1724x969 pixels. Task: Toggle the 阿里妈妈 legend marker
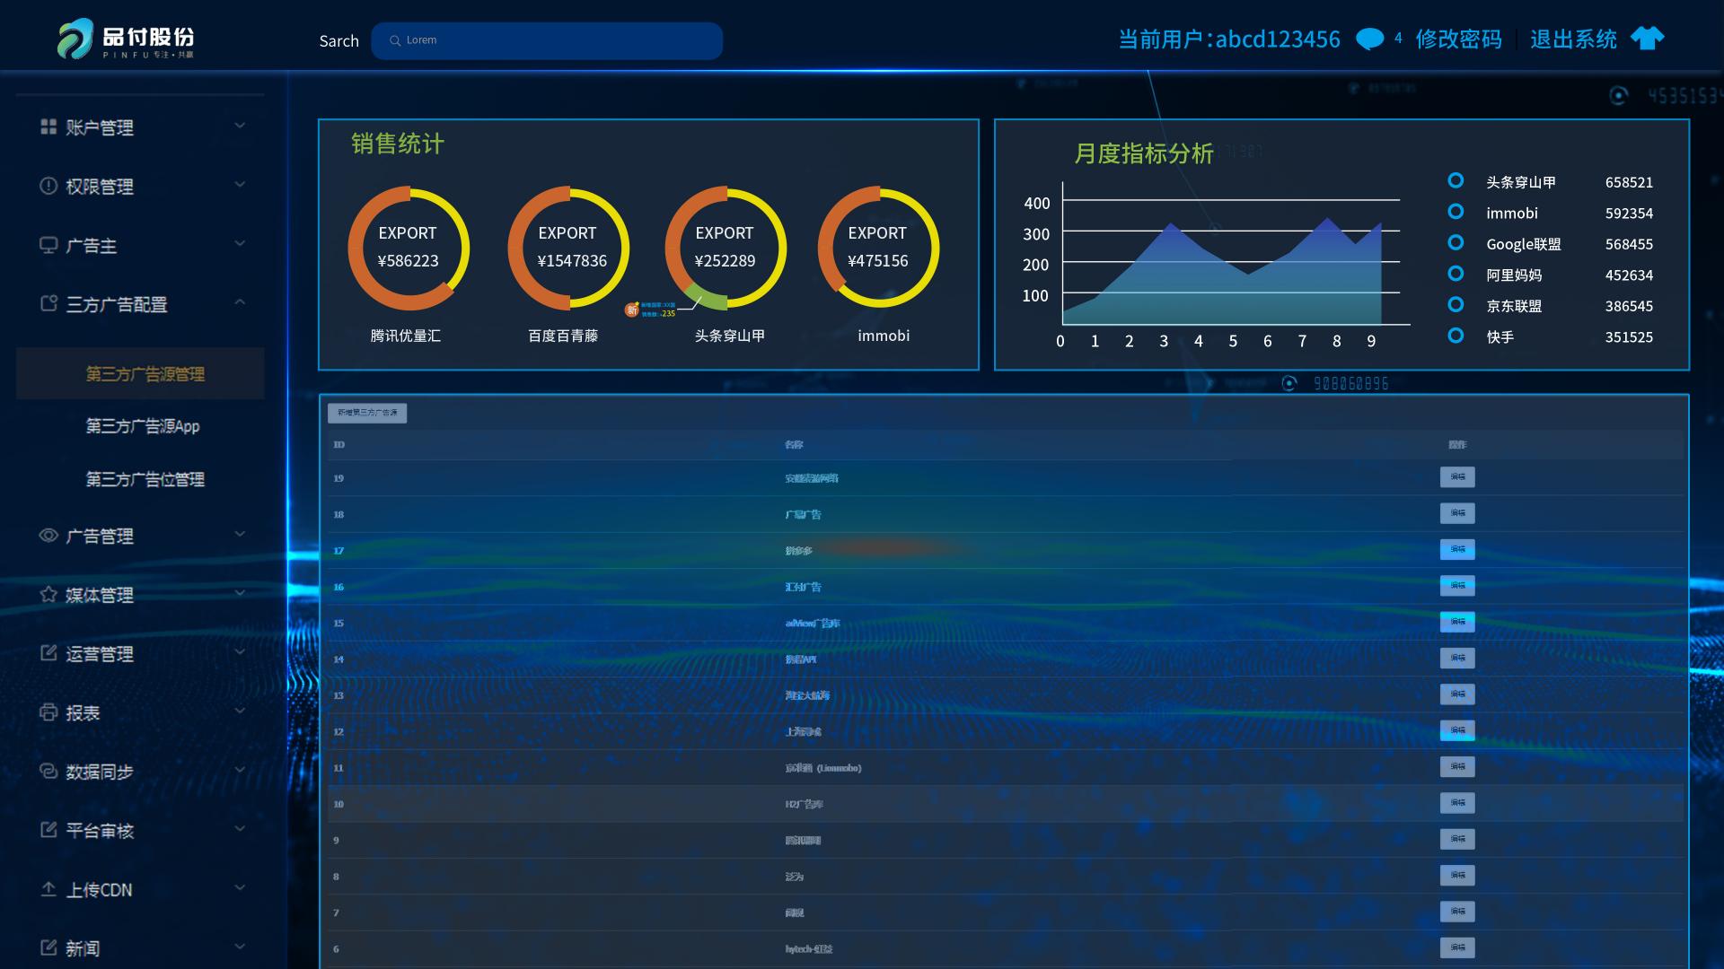pyautogui.click(x=1456, y=274)
